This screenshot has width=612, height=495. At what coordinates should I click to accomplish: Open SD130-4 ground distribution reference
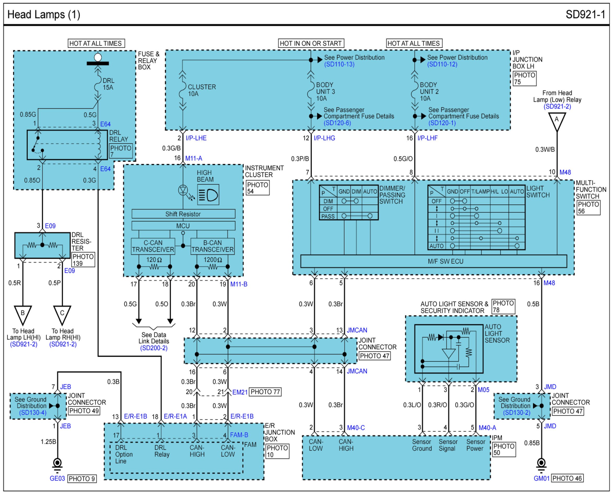coord(33,413)
